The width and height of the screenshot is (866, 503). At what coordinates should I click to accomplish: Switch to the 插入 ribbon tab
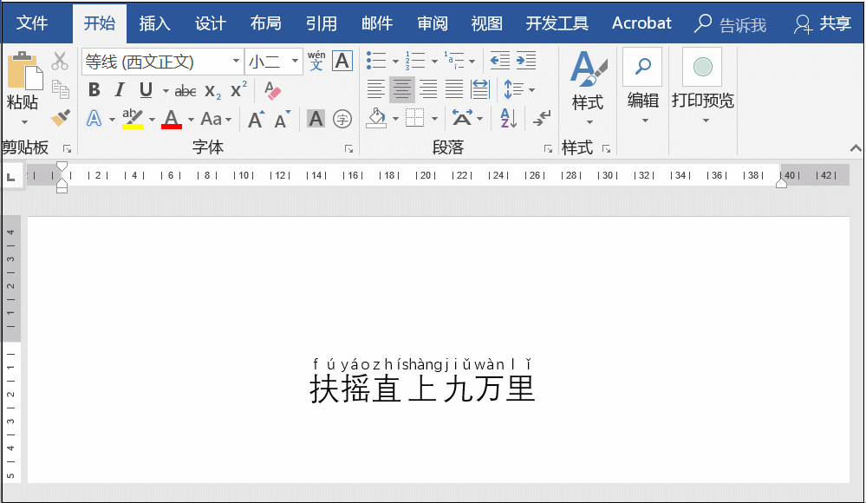(x=154, y=23)
